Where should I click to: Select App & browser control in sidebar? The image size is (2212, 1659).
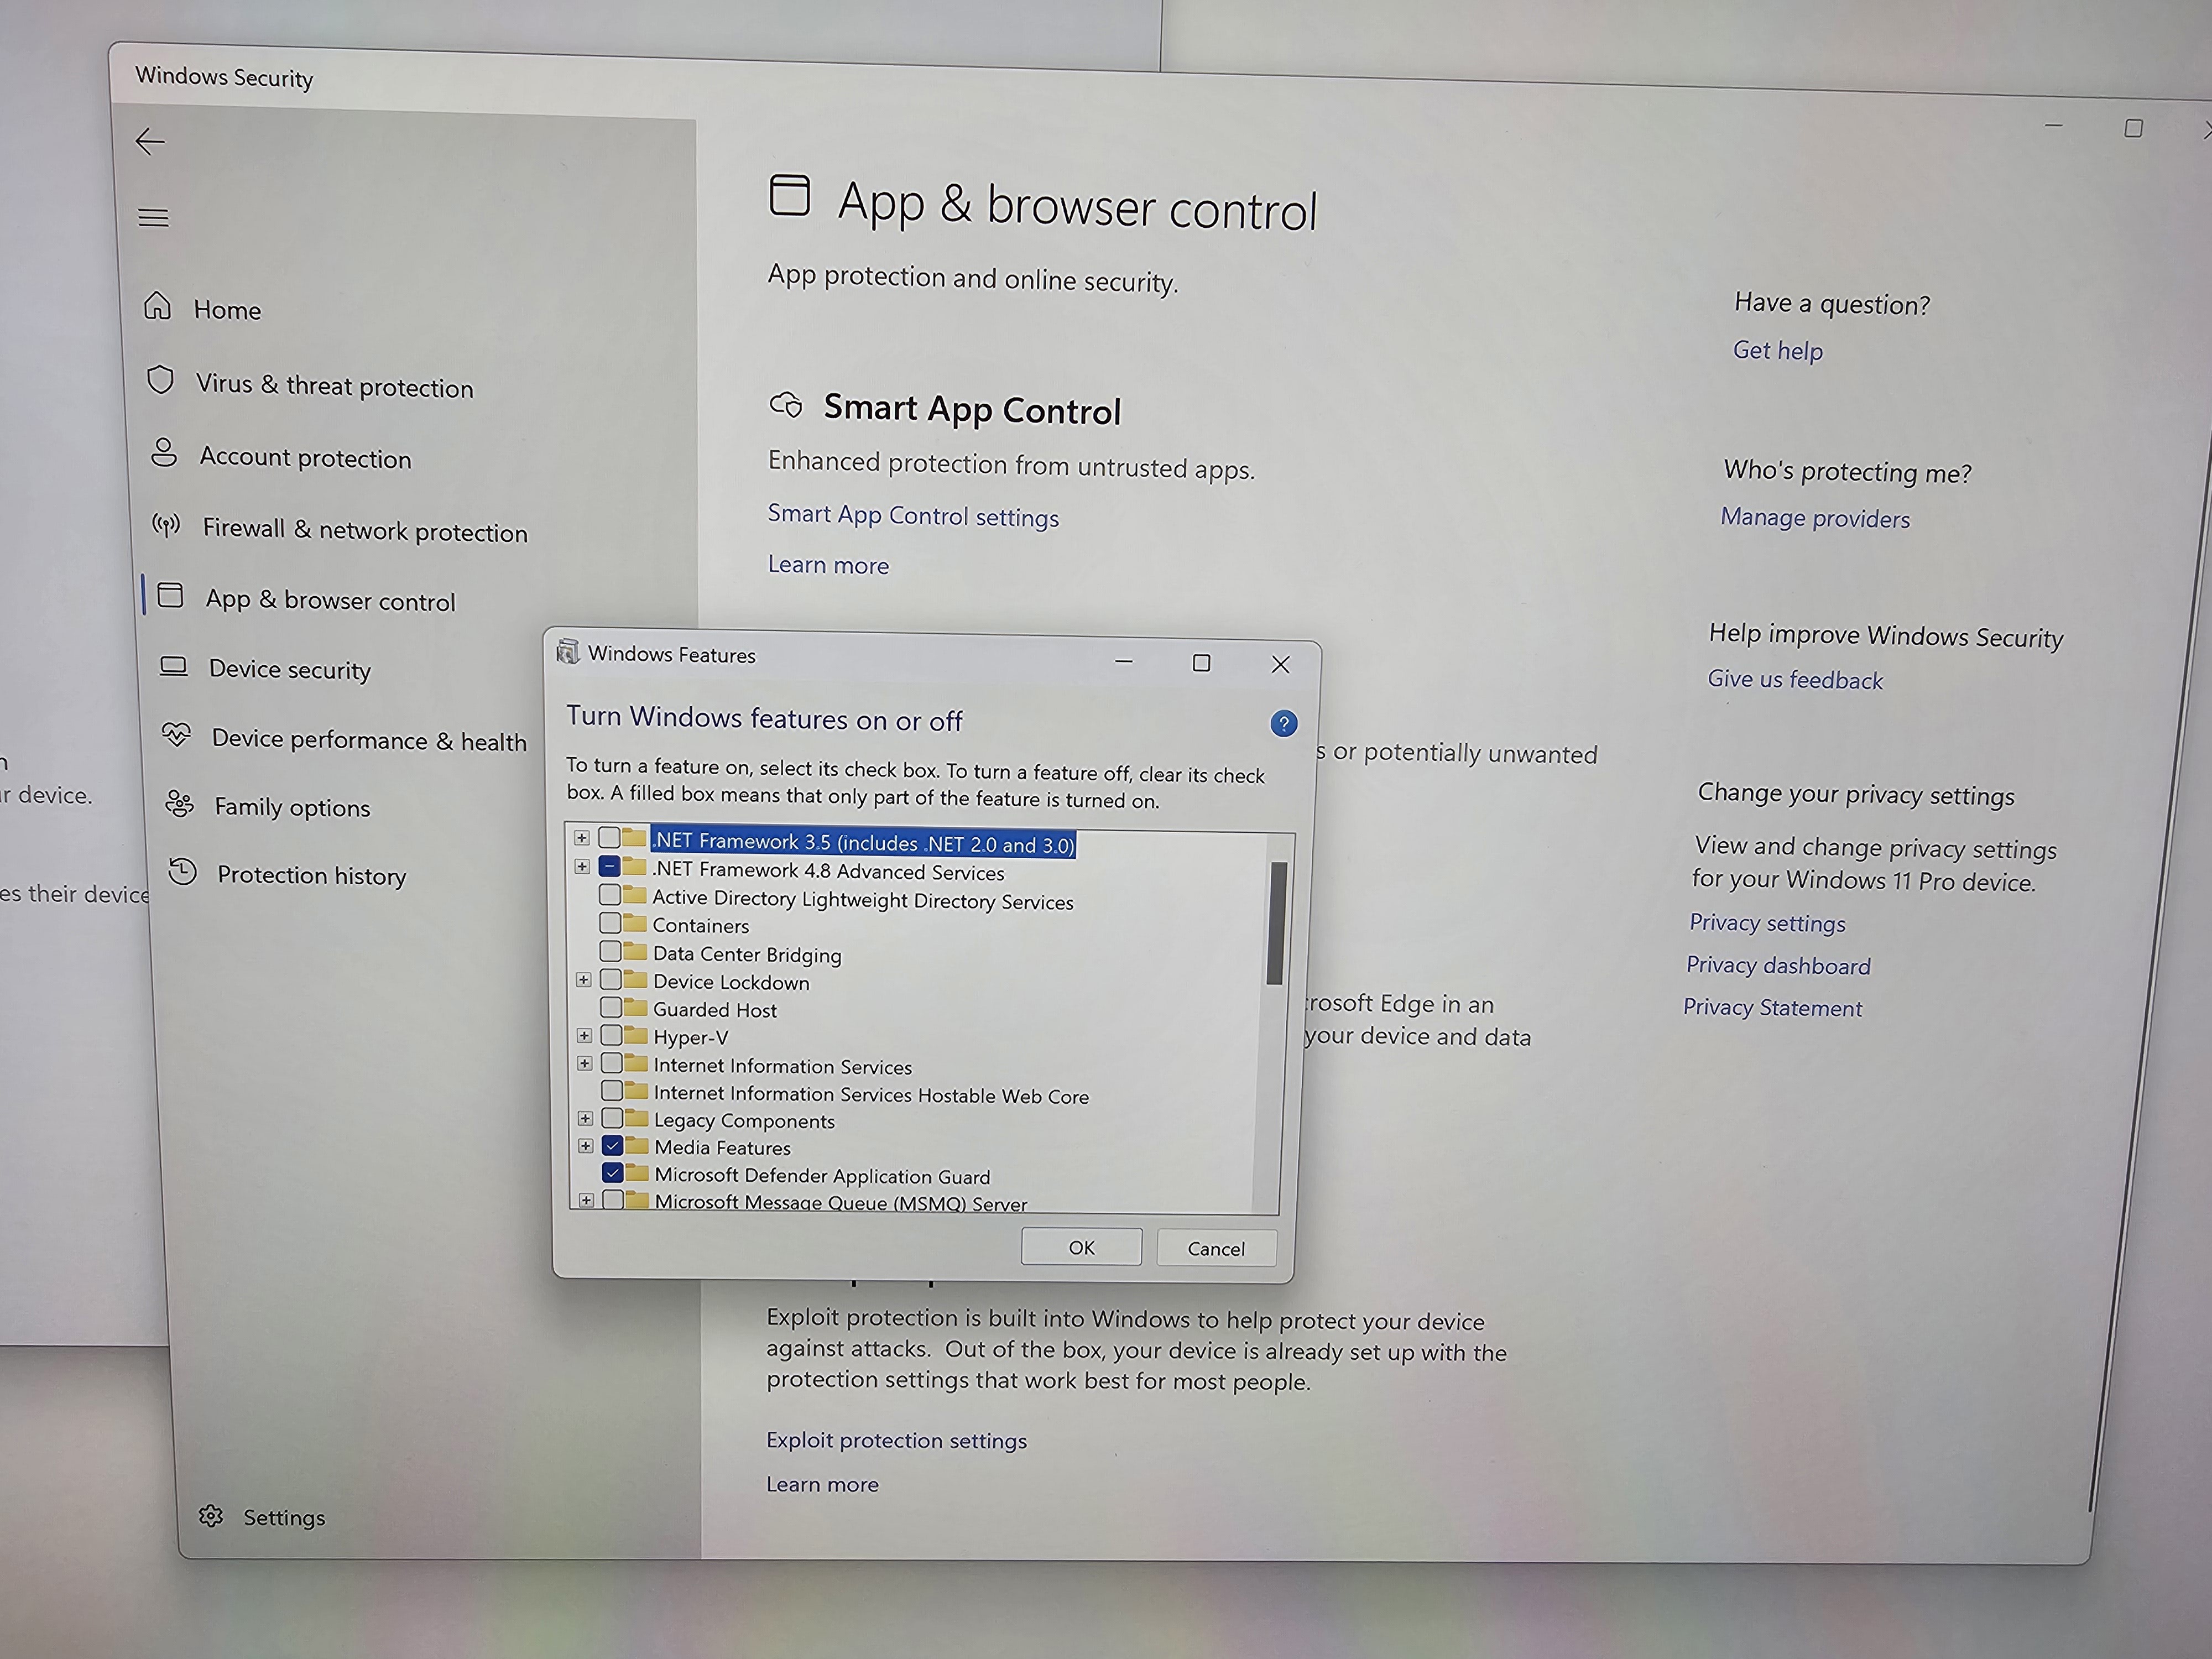(x=330, y=600)
